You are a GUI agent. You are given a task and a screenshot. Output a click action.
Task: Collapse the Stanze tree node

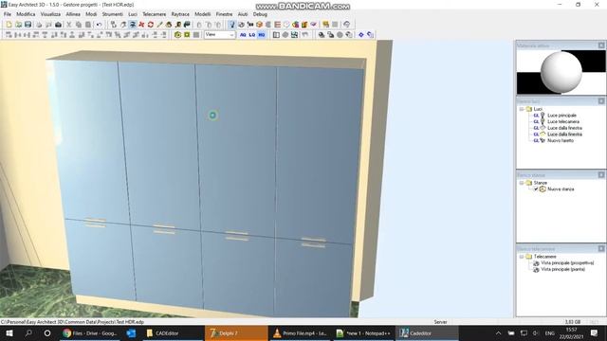(x=522, y=183)
